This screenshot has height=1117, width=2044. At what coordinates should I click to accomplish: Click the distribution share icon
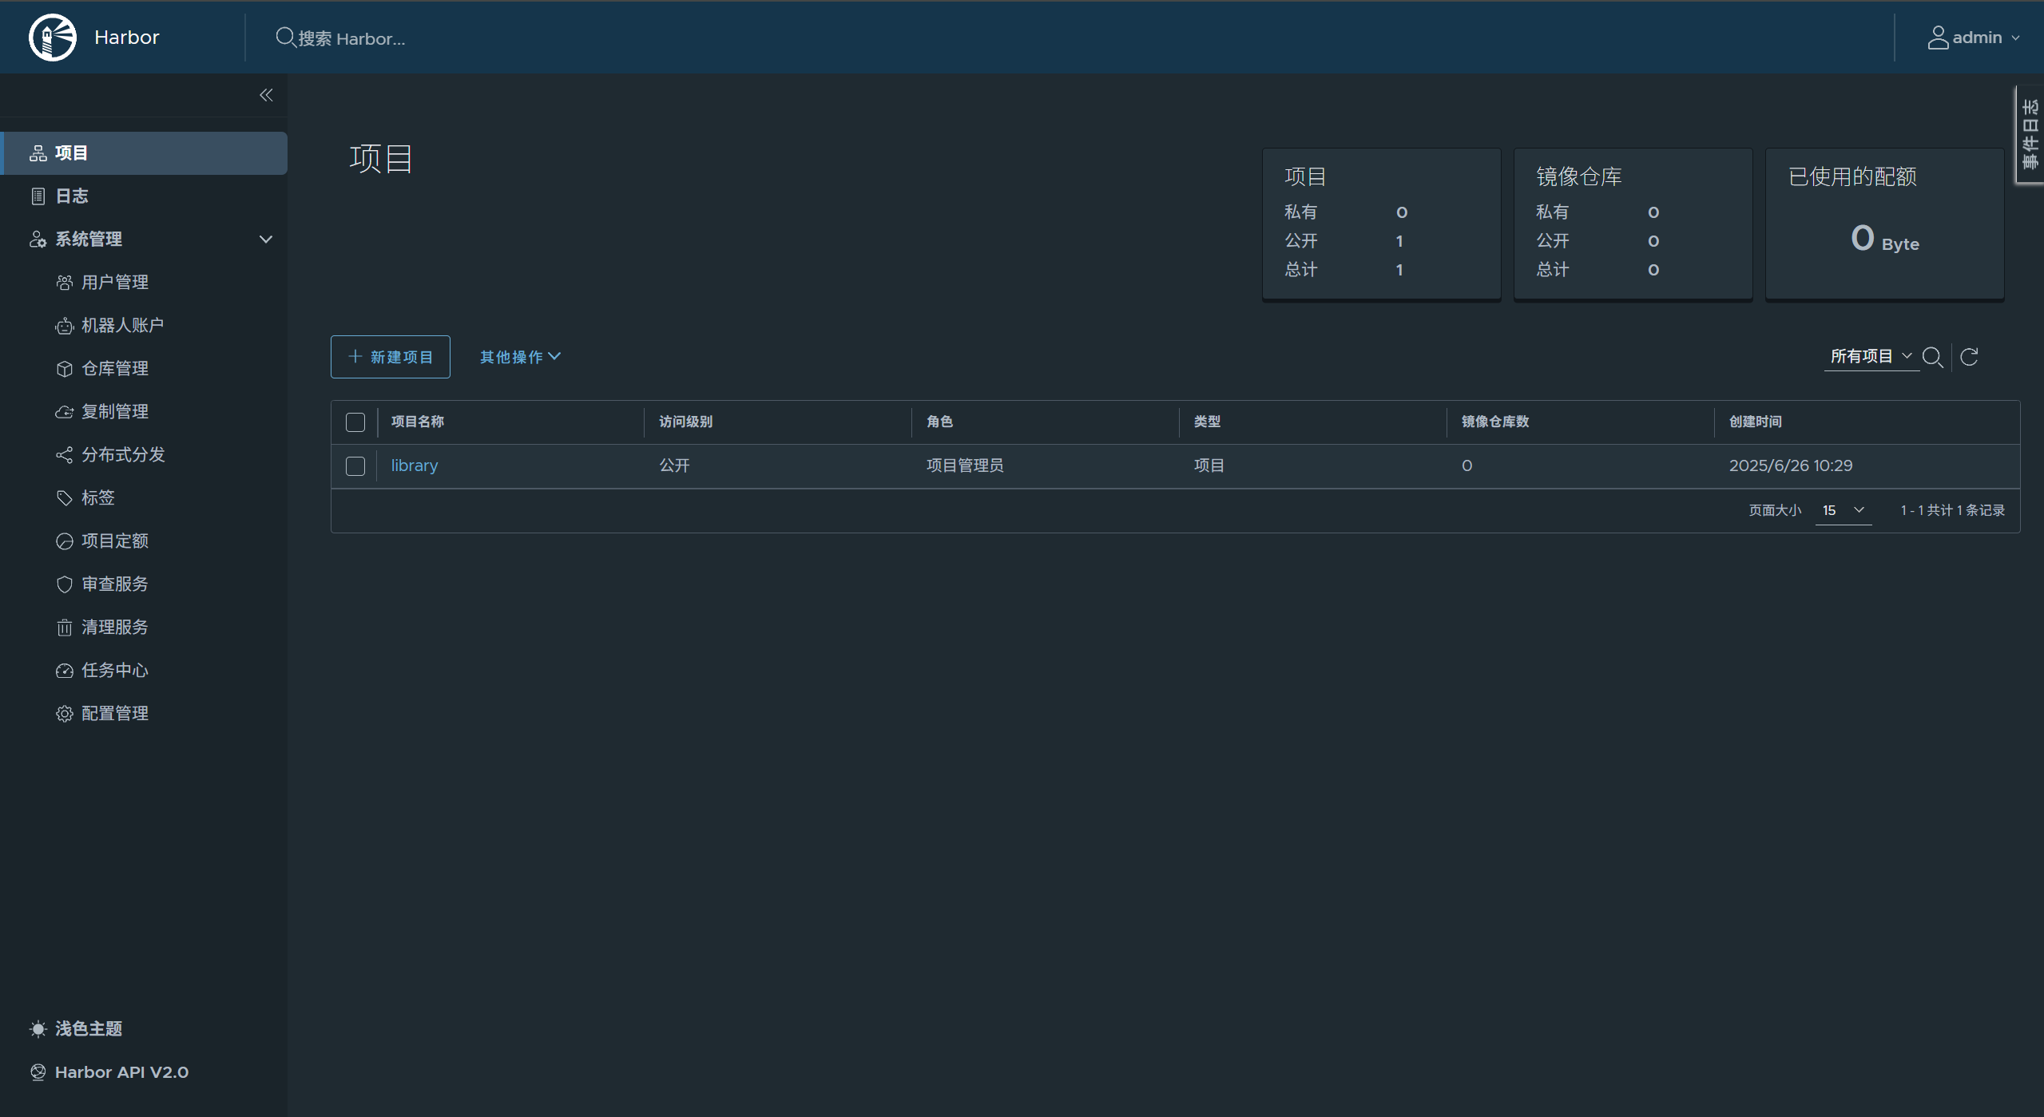click(x=65, y=454)
